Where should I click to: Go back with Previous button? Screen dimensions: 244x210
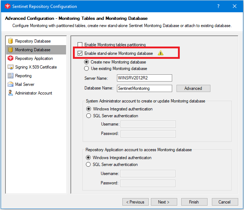click(135, 202)
